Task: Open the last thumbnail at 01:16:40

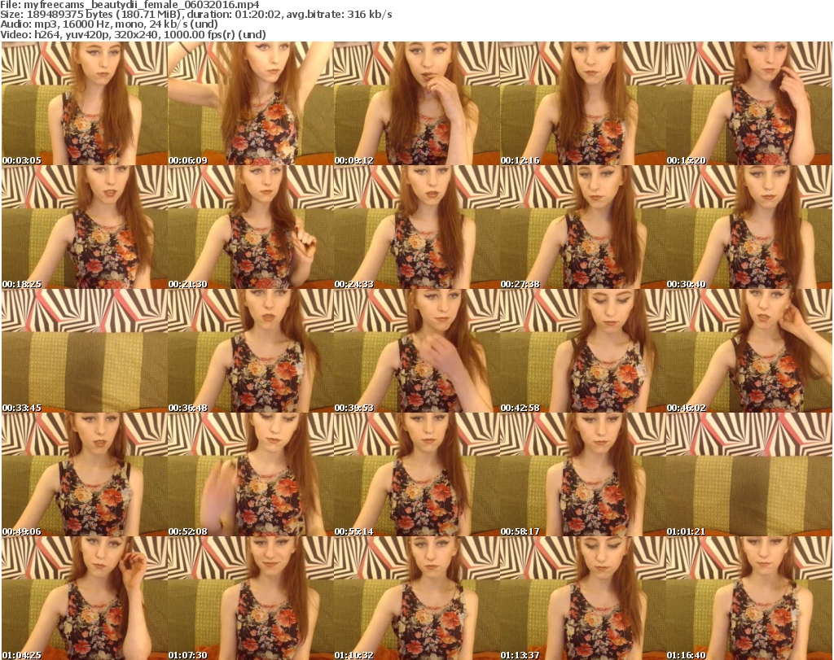Action: (x=749, y=598)
